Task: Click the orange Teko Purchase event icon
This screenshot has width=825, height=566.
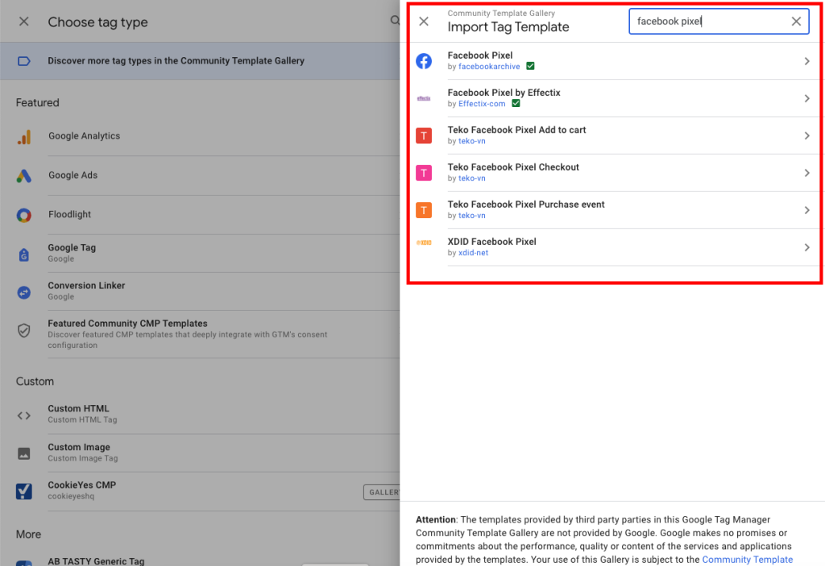Action: tap(424, 210)
